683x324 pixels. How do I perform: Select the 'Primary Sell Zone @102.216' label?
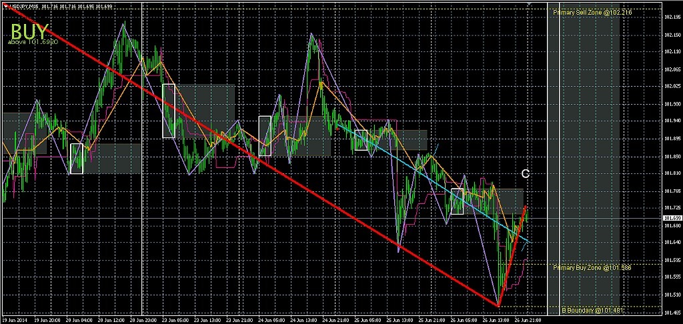coord(592,13)
